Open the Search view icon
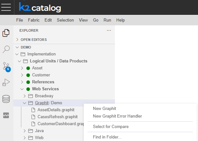The image size is (198, 141). point(6,49)
